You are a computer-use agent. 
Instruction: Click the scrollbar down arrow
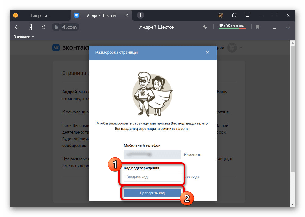pos(292,204)
